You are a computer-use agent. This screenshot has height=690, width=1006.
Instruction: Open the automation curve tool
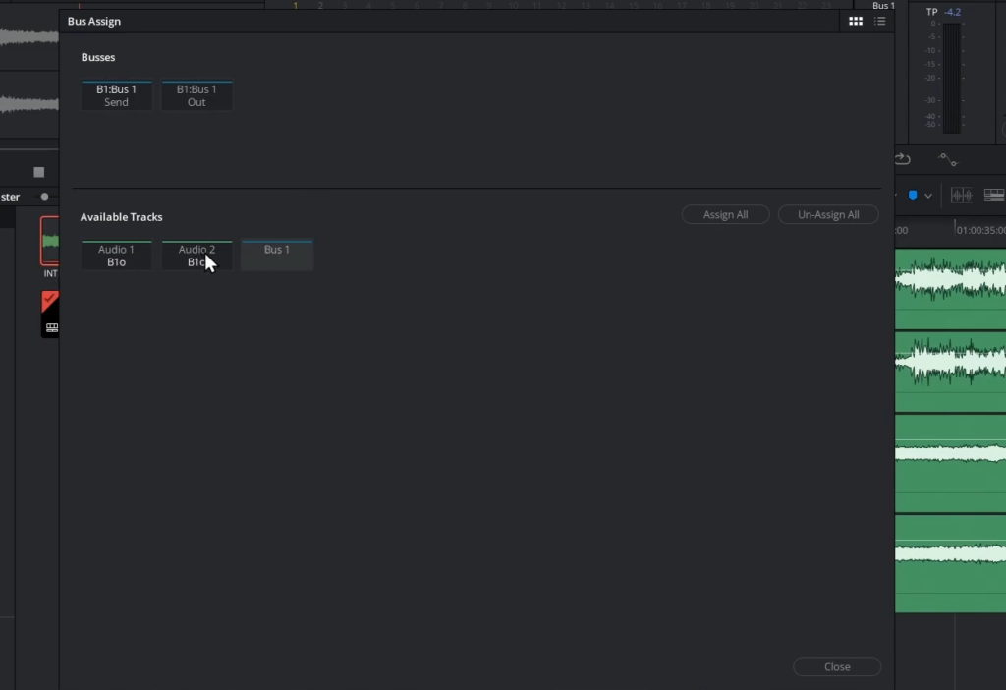(948, 159)
